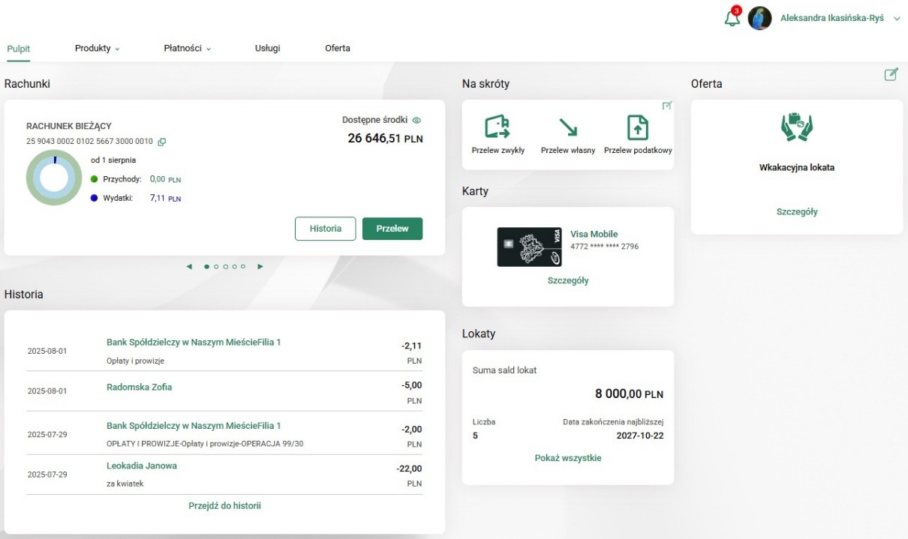The image size is (908, 539).
Task: Switch to the Oferta tab
Action: pos(337,49)
